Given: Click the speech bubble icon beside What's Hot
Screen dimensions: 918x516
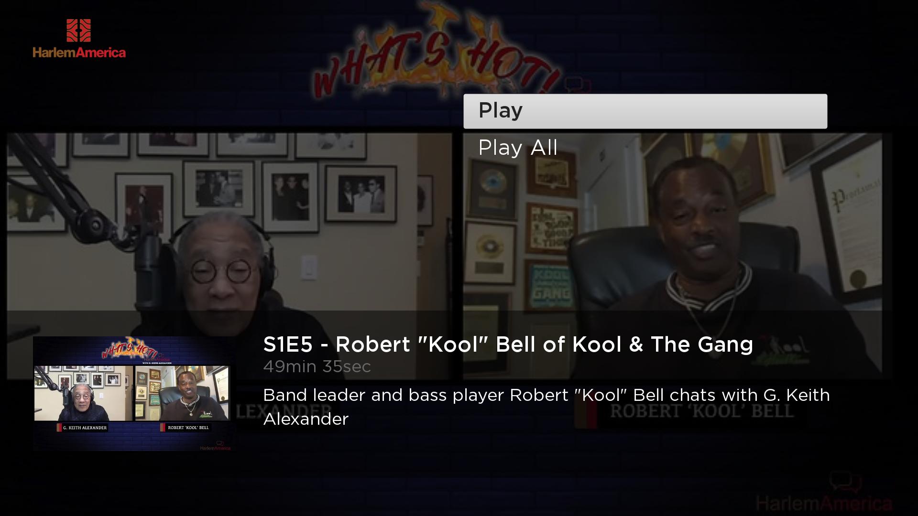Looking at the screenshot, I should click(578, 85).
